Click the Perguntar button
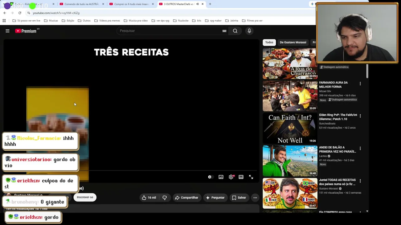Image resolution: width=401 pixels, height=225 pixels. pyautogui.click(x=215, y=197)
